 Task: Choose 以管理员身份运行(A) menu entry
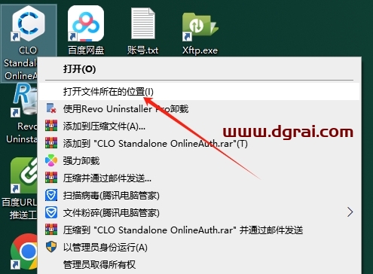click(200, 248)
